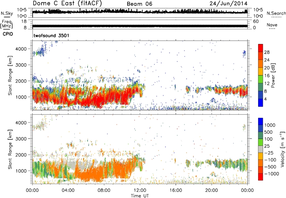Click the "-25" label on Velocity colorbar
The height and width of the screenshot is (198, 286).
click(269, 153)
